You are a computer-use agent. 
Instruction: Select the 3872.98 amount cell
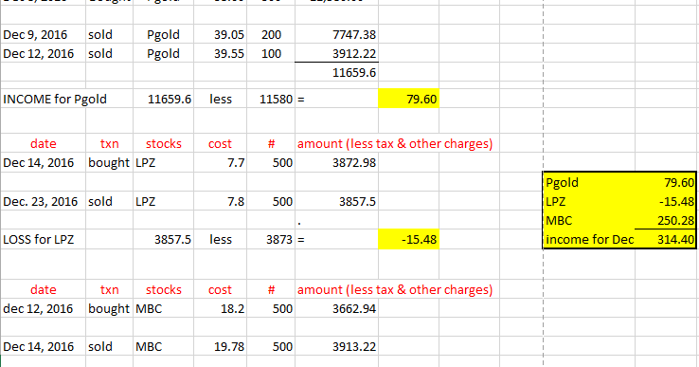[x=336, y=162]
